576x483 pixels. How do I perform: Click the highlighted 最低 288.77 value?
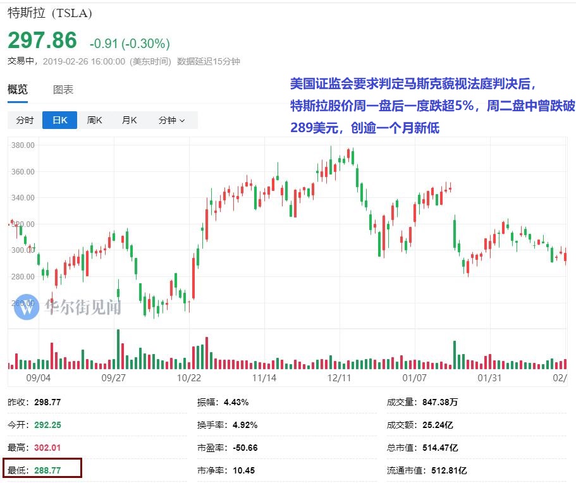click(49, 470)
